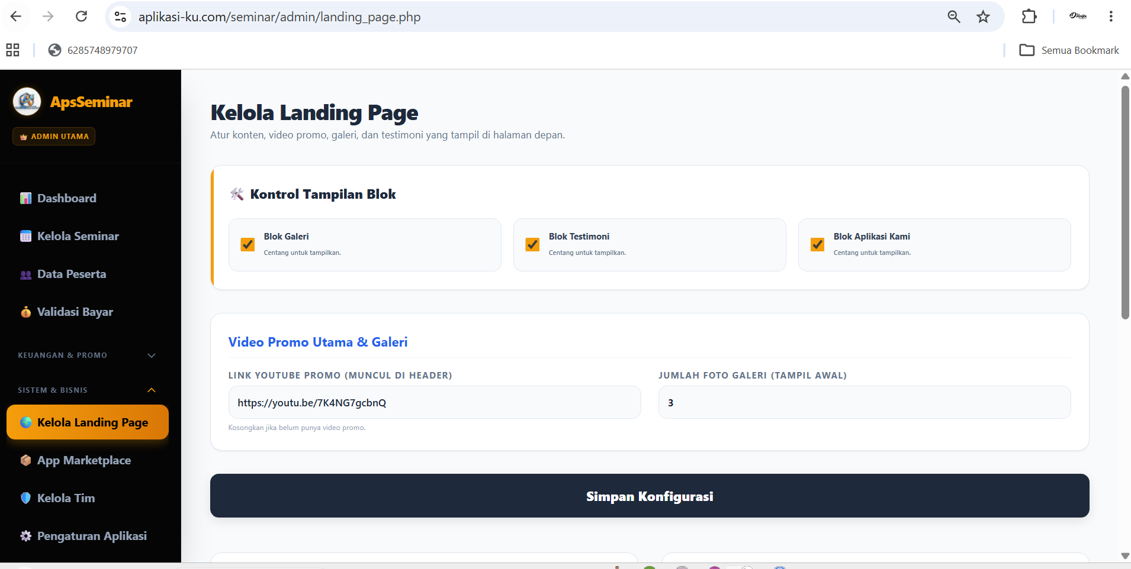Click the page vertical scrollbar thumb
Viewport: 1131px width, 569px height.
(1125, 203)
